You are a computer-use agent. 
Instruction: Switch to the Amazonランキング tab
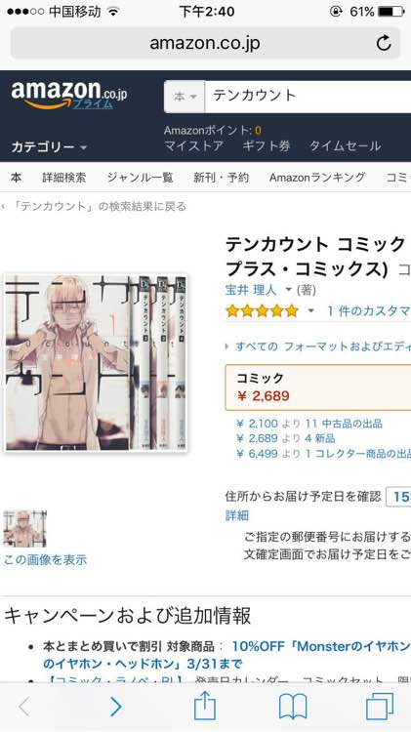(x=317, y=178)
